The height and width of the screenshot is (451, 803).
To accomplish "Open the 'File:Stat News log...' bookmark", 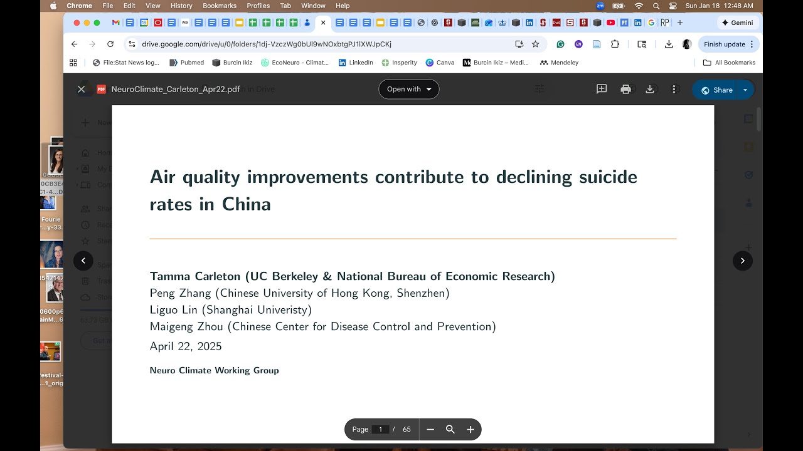I will click(126, 63).
